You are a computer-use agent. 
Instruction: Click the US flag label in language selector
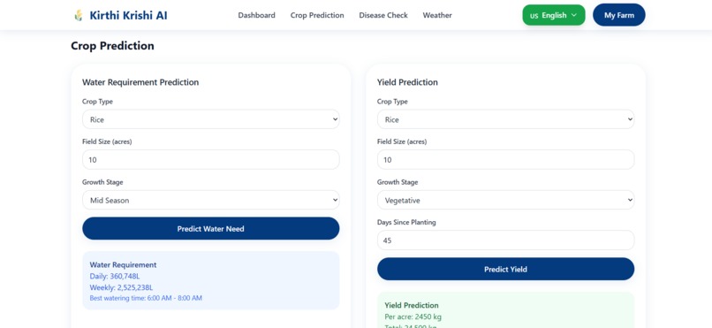click(x=534, y=16)
